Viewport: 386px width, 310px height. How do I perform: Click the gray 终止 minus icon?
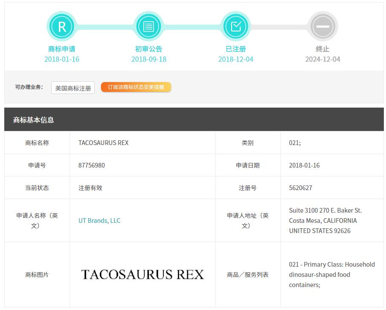323,27
